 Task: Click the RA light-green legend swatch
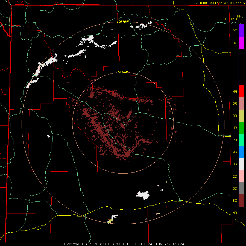241,140
